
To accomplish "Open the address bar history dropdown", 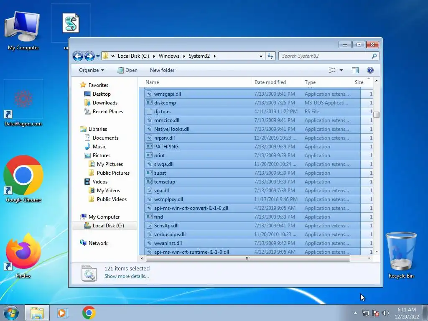I will coord(261,56).
